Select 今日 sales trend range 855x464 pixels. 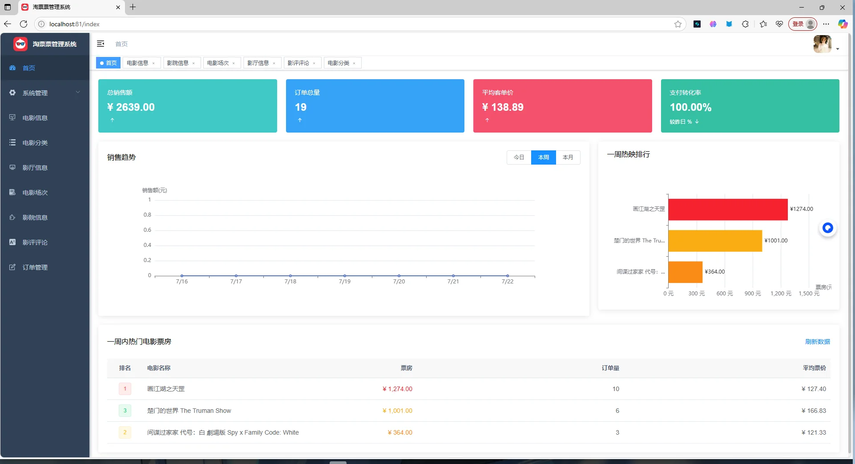coord(519,157)
